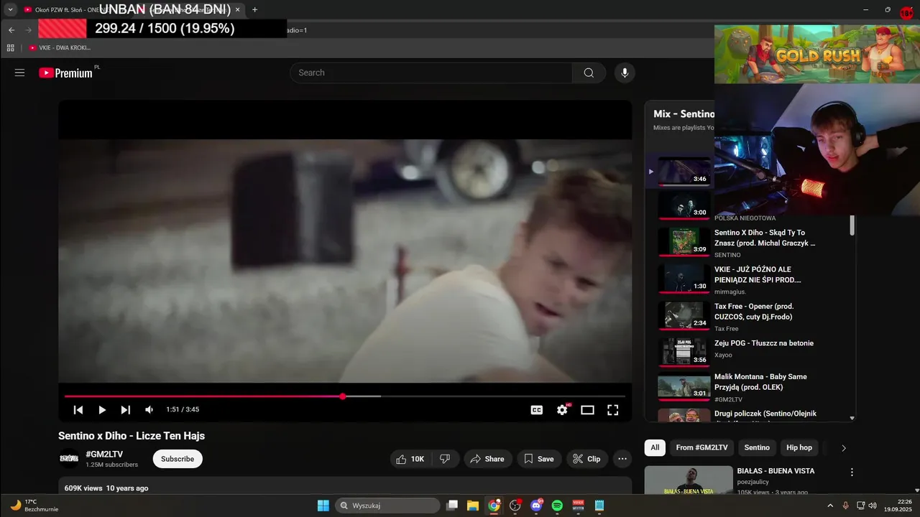Click the search magnifier button
The width and height of the screenshot is (920, 517).
pyautogui.click(x=589, y=73)
